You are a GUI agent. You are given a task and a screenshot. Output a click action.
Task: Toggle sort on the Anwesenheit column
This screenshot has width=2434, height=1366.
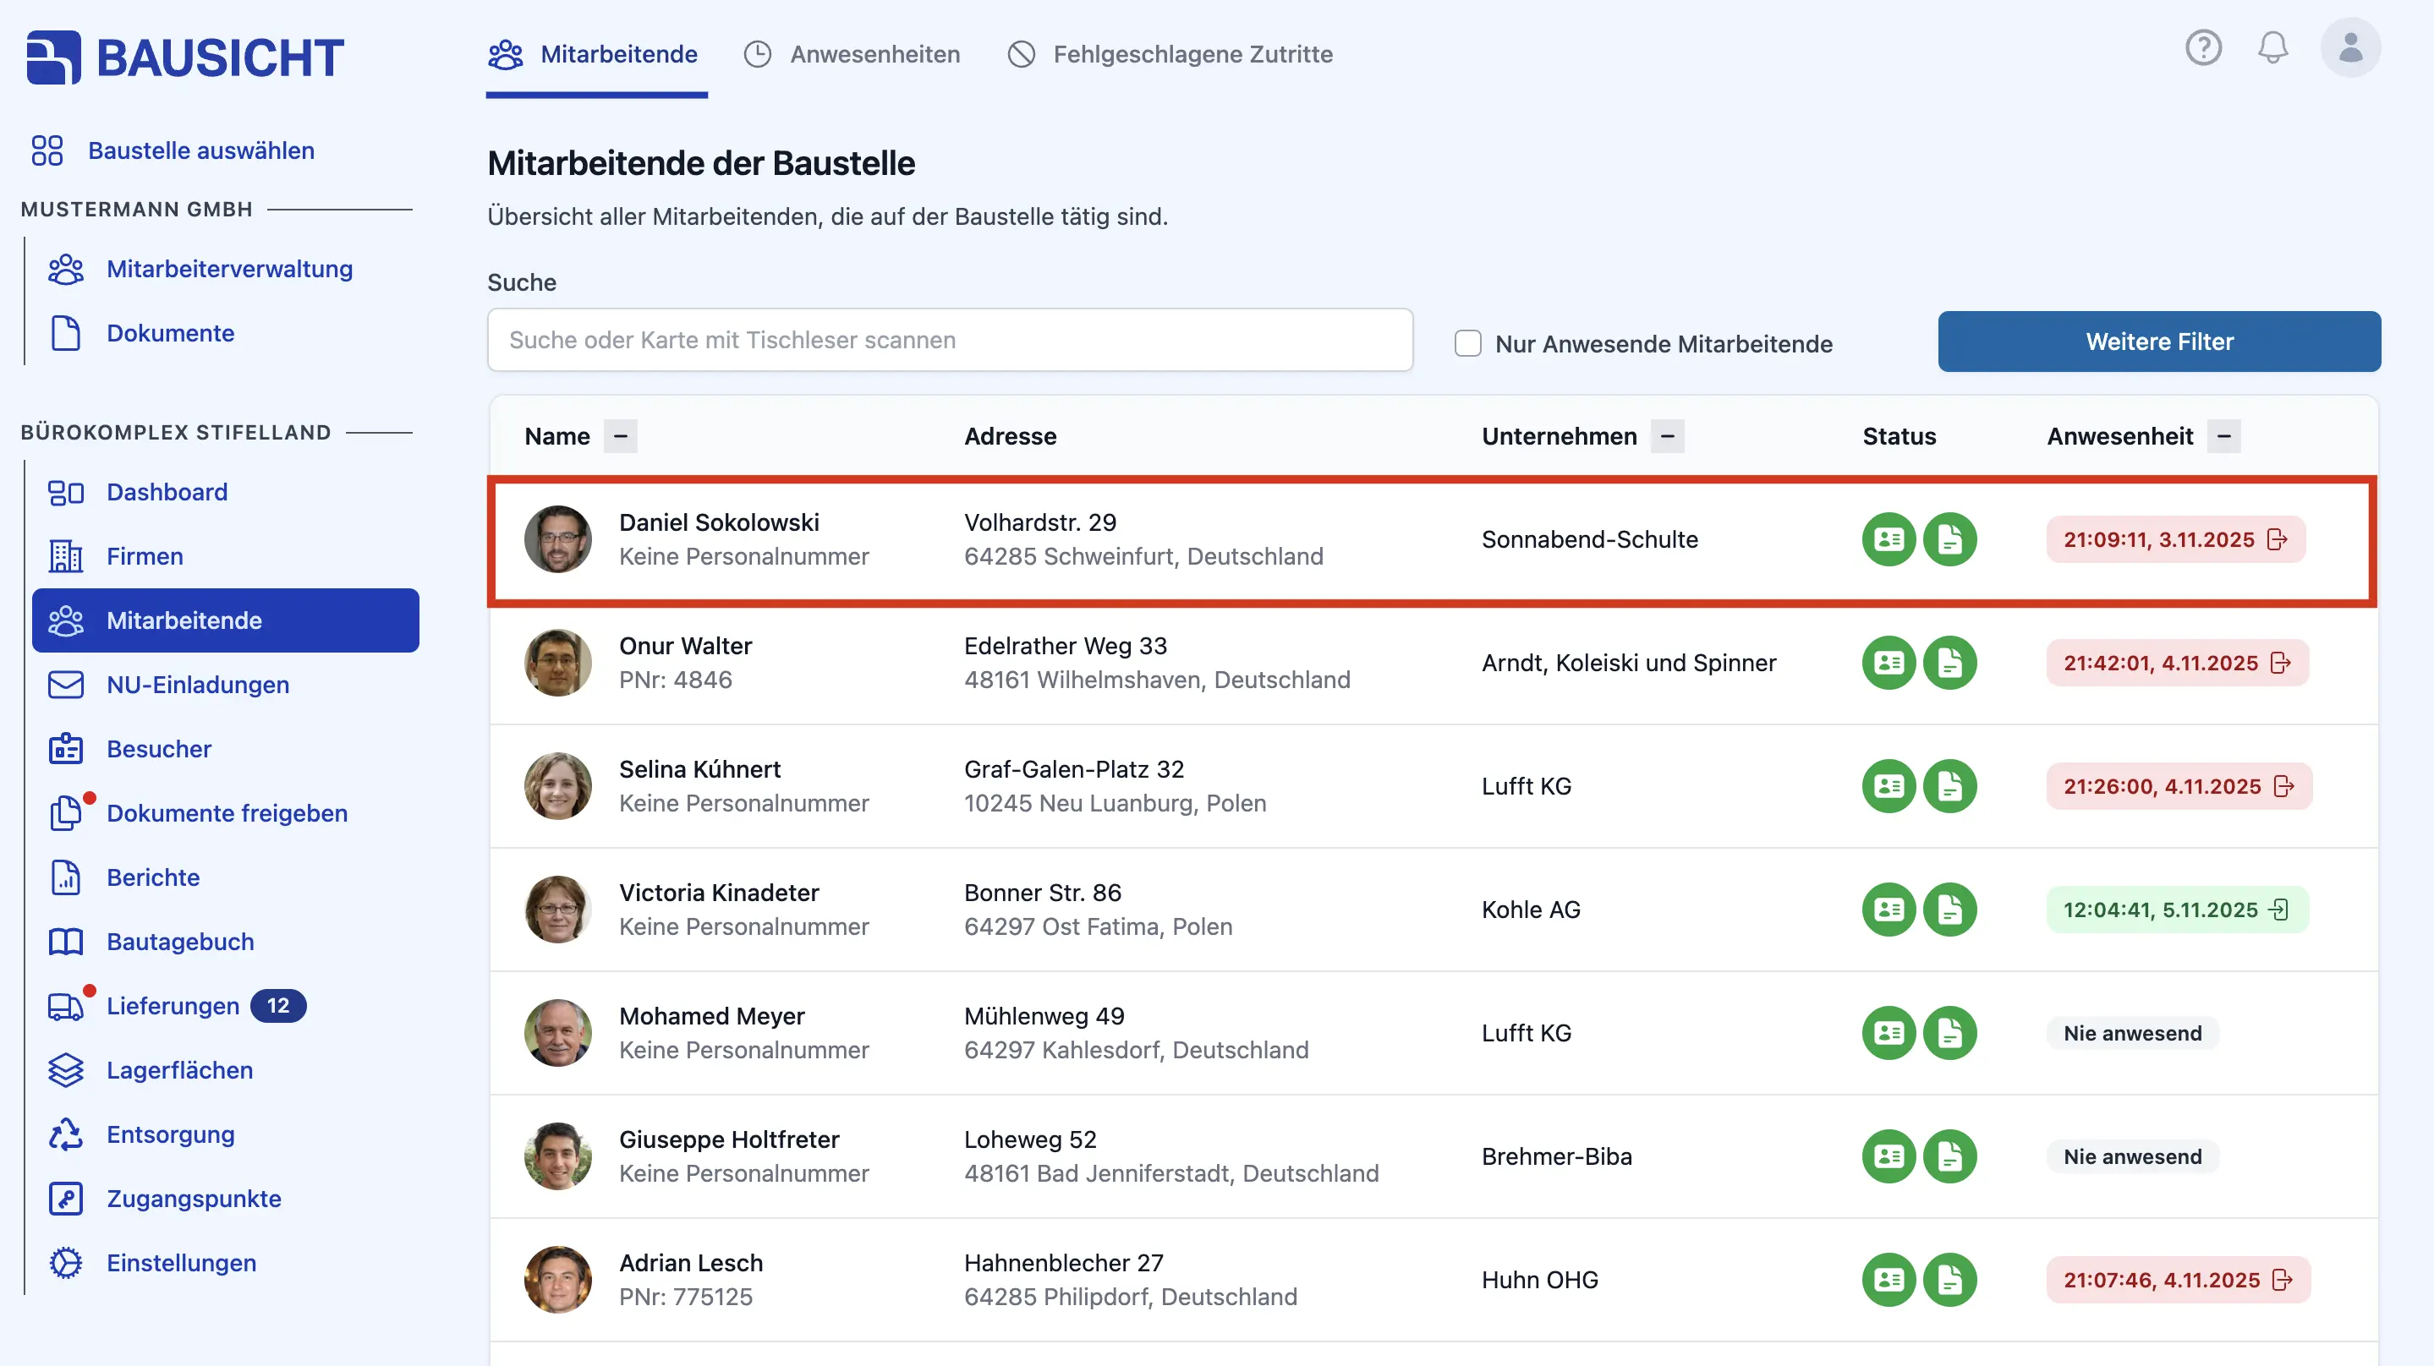[2223, 436]
